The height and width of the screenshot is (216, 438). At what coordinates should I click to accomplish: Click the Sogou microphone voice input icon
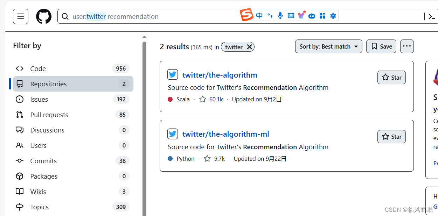tap(280, 15)
